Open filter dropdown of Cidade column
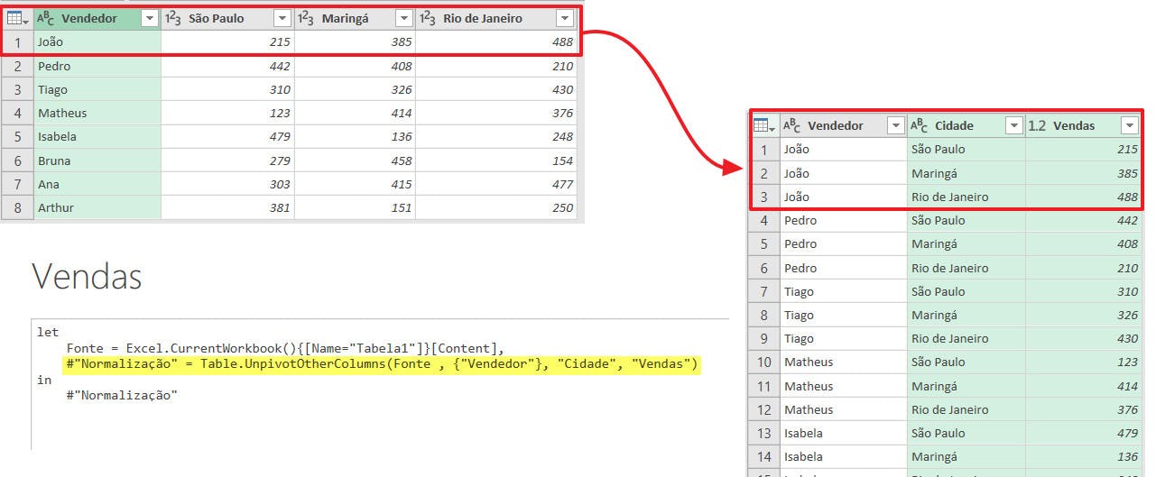Image resolution: width=1156 pixels, height=477 pixels. [1013, 125]
